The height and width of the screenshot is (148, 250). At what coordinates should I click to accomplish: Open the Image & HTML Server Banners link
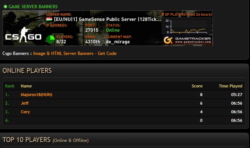(75, 53)
